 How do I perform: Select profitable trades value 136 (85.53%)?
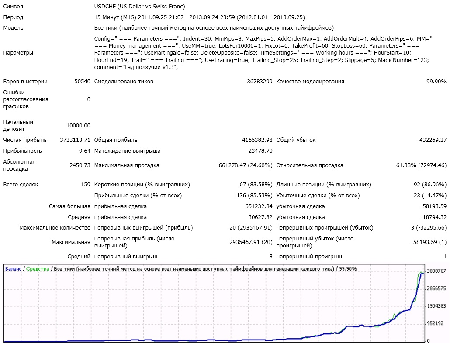click(x=254, y=196)
